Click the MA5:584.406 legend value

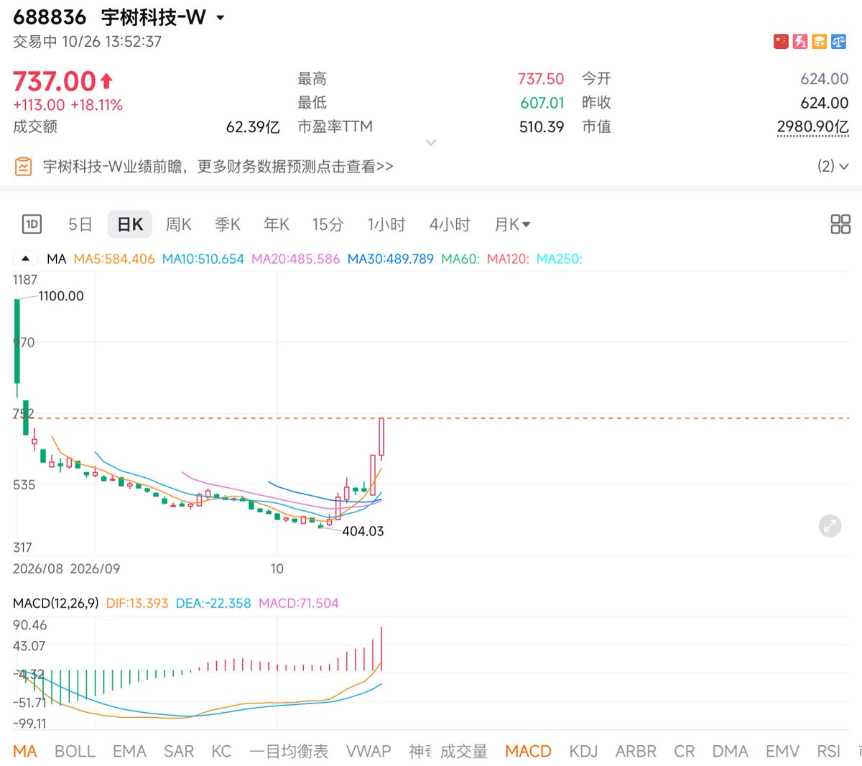(114, 259)
